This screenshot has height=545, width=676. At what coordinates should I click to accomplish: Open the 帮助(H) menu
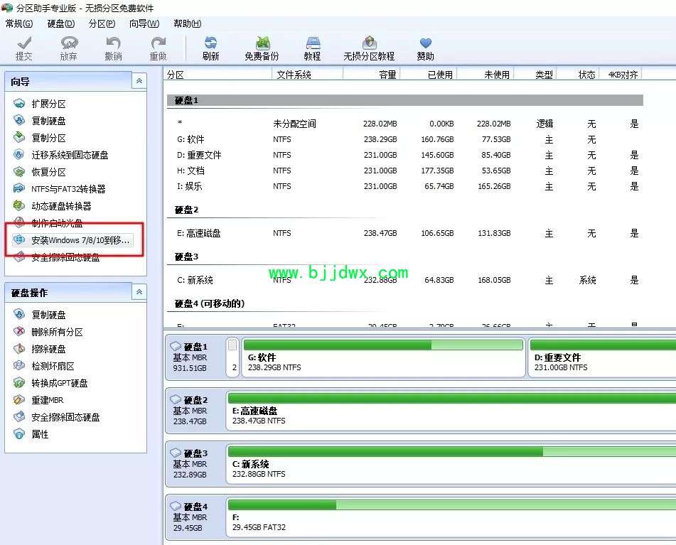click(x=188, y=23)
